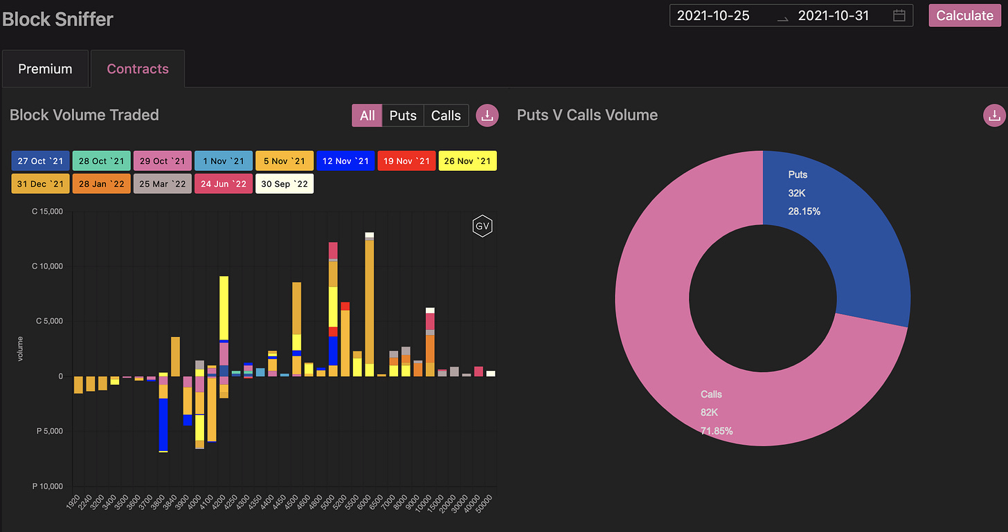Click the '71.85%' Calls percentage label
This screenshot has width=1008, height=532.
[x=717, y=431]
